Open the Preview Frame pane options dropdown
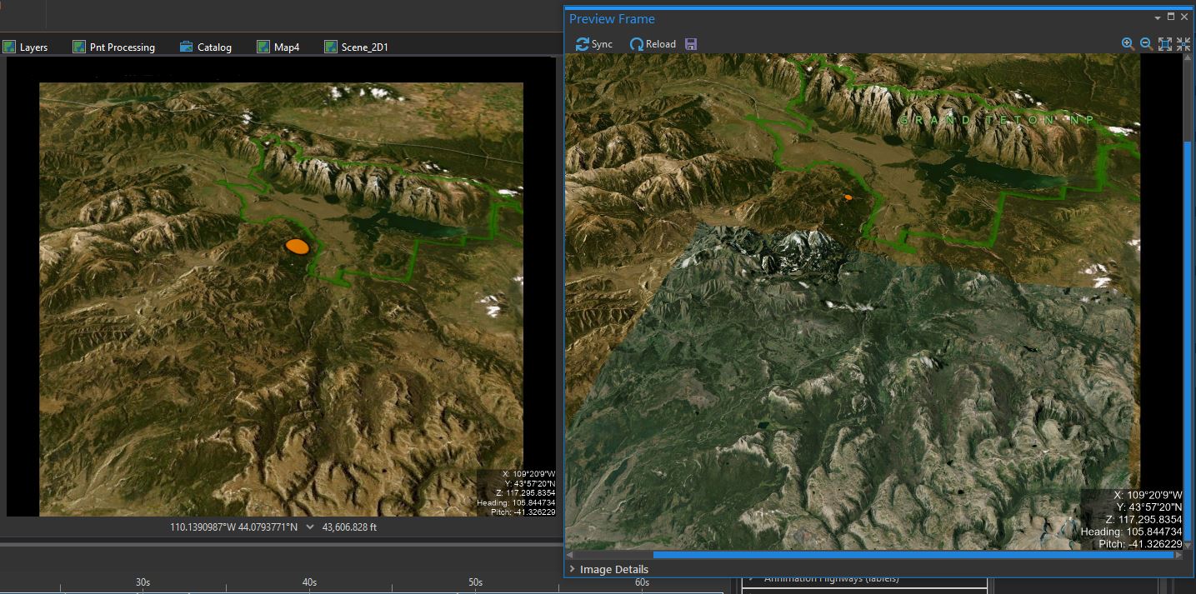This screenshot has height=594, width=1196. pos(1158,17)
